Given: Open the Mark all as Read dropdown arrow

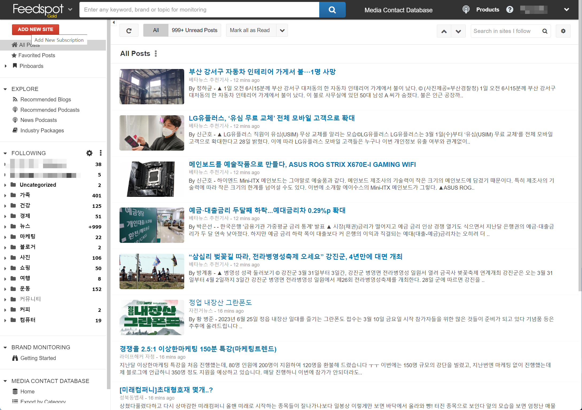Looking at the screenshot, I should pos(282,30).
